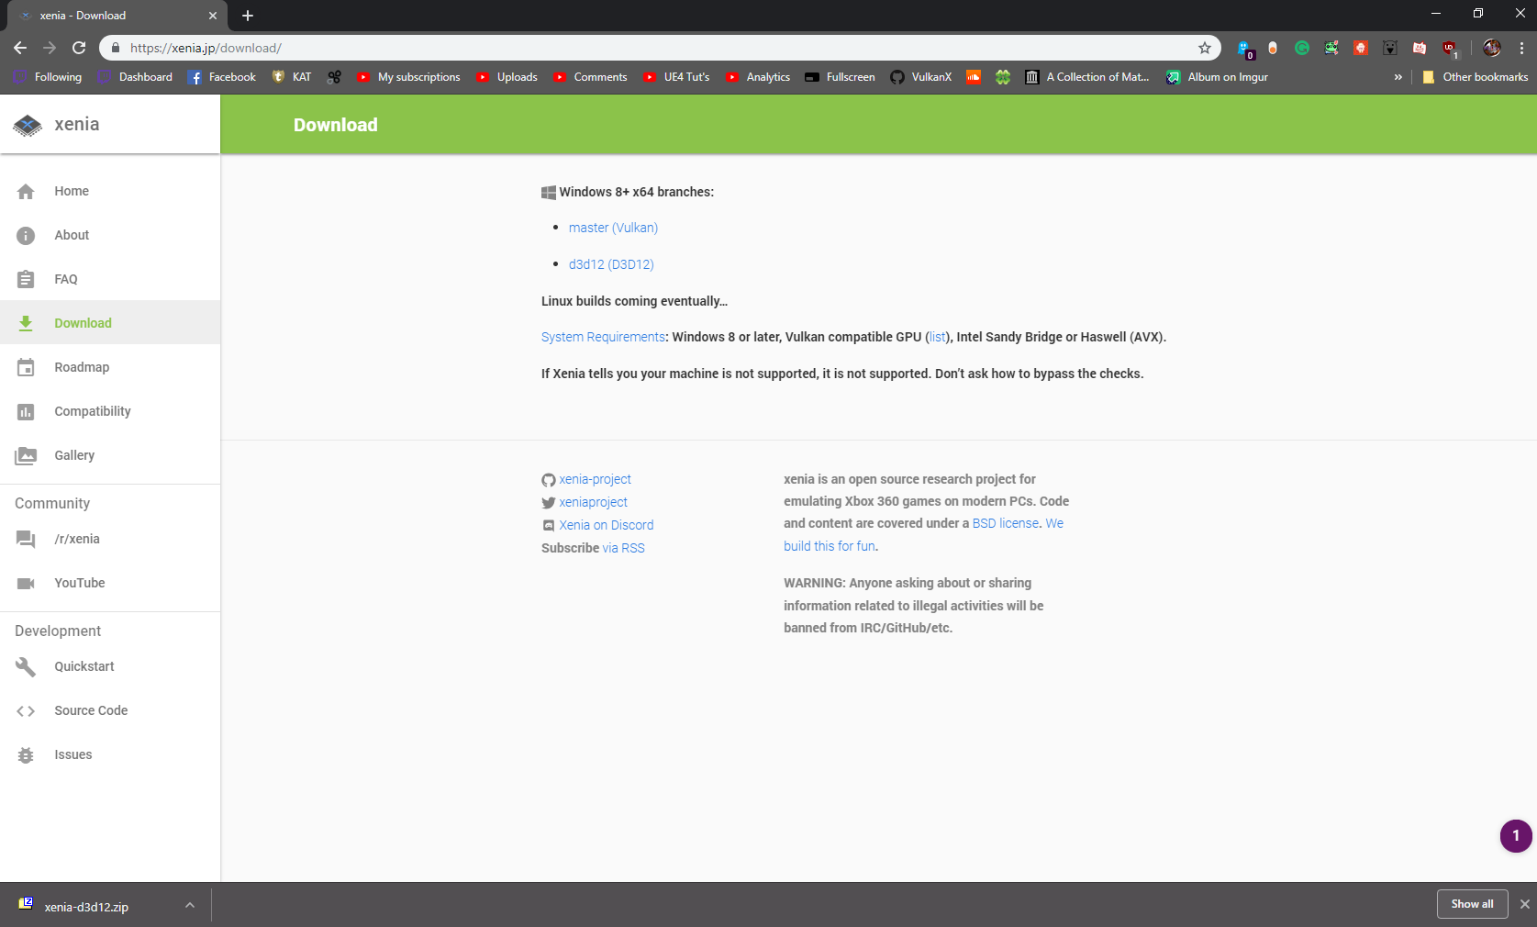
Task: Click the Compatibility chart icon
Action: 26,411
